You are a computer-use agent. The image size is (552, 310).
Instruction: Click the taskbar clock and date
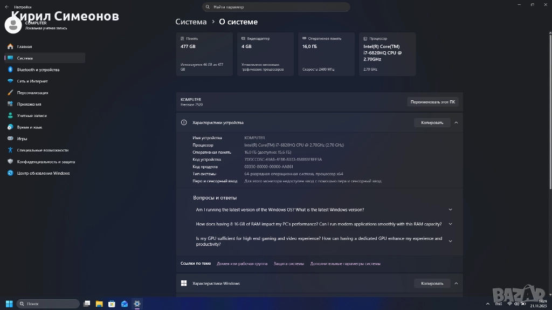click(539, 304)
